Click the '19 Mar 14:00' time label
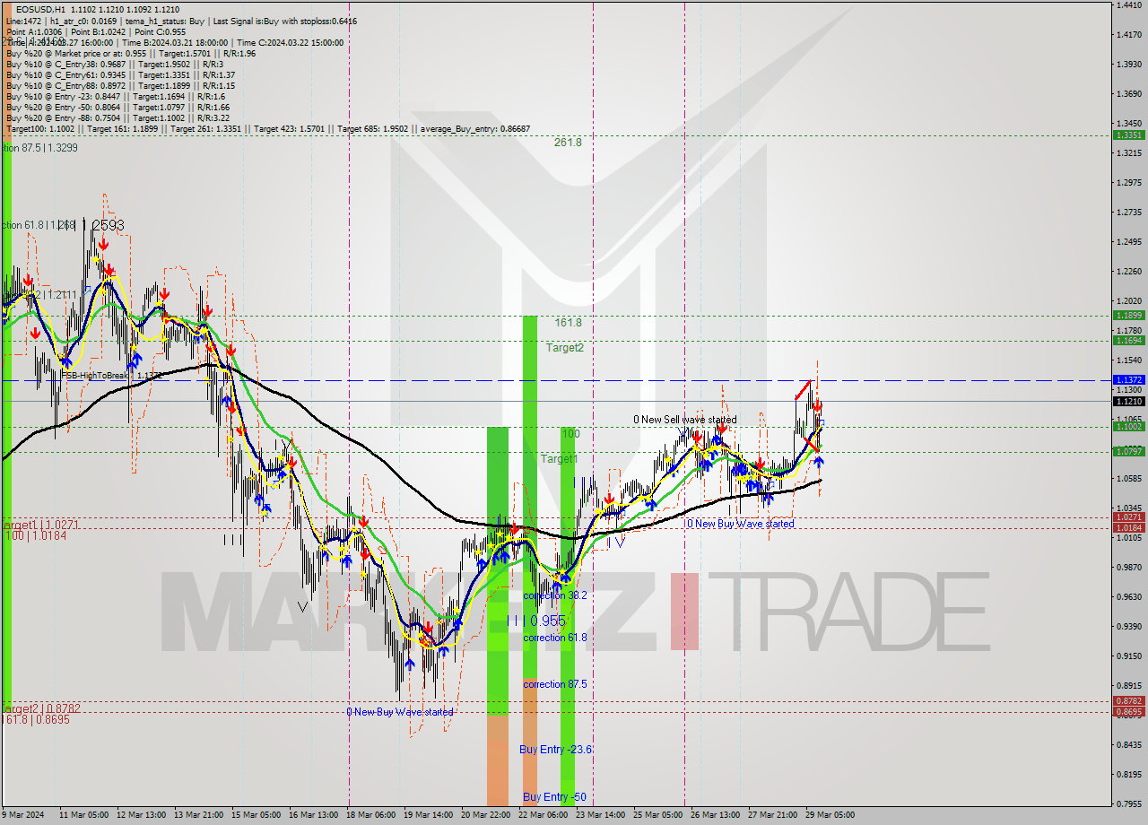The height and width of the screenshot is (825, 1148). tap(430, 815)
